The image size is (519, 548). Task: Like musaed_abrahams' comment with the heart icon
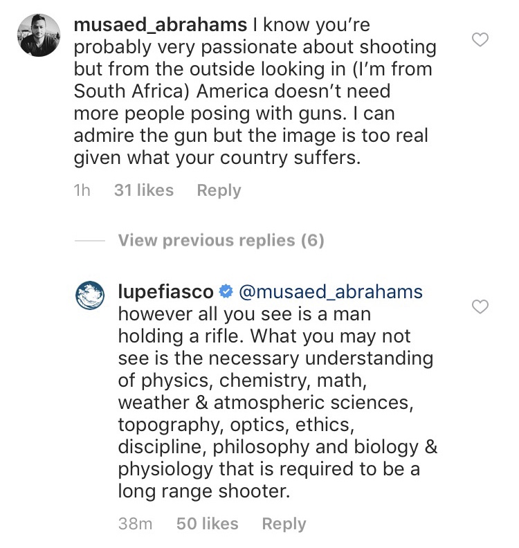(x=480, y=40)
